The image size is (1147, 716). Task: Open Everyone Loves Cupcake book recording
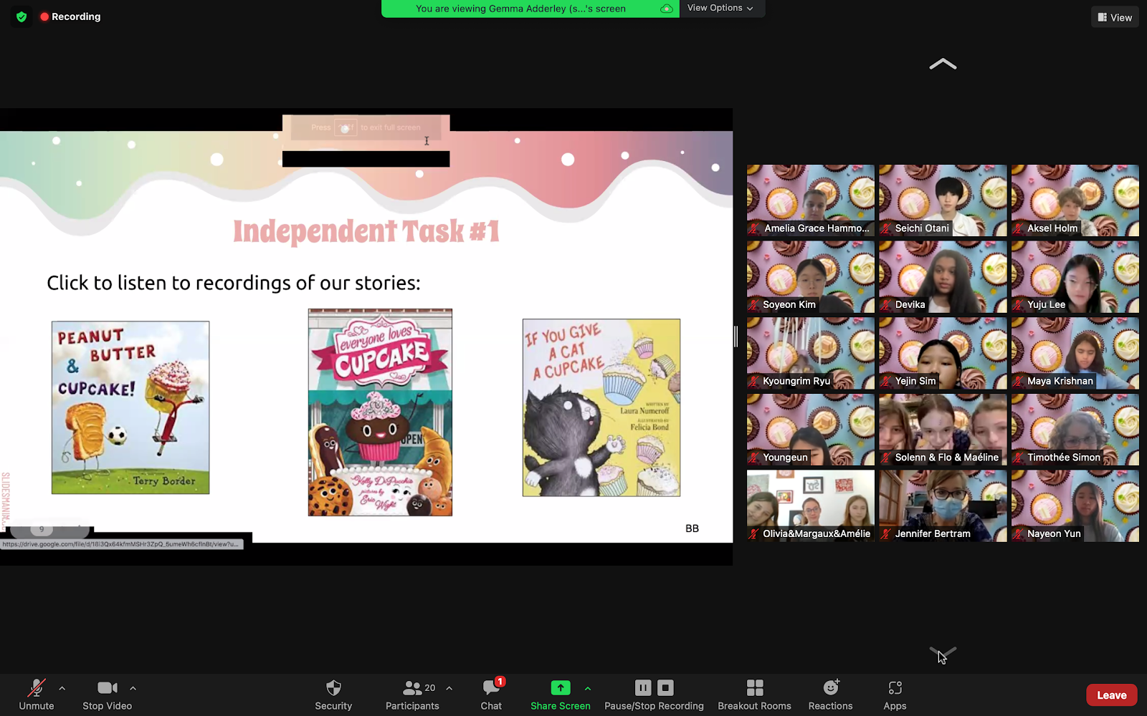[380, 412]
